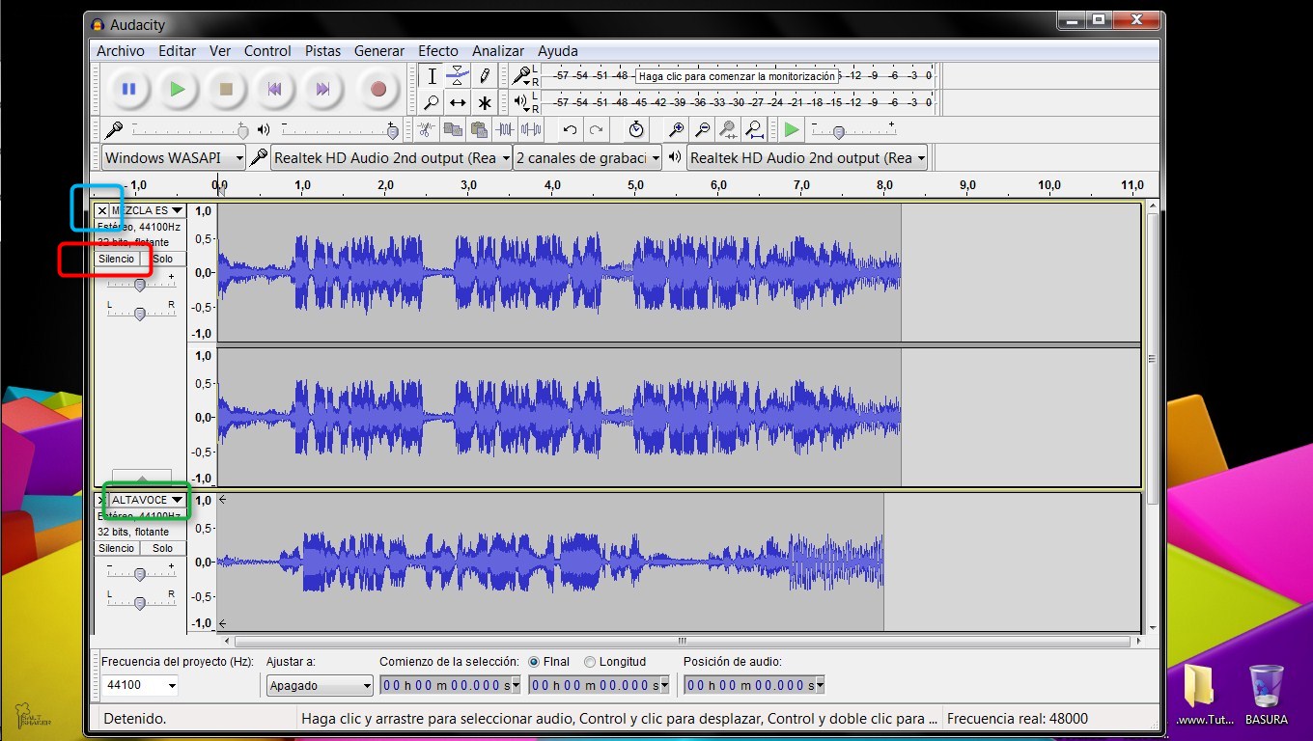
Task: Open the Ayuda menu
Action: (x=558, y=51)
